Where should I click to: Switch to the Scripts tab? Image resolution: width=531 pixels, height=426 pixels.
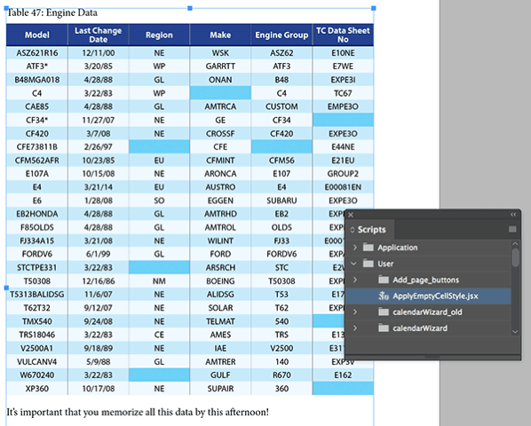pos(371,230)
